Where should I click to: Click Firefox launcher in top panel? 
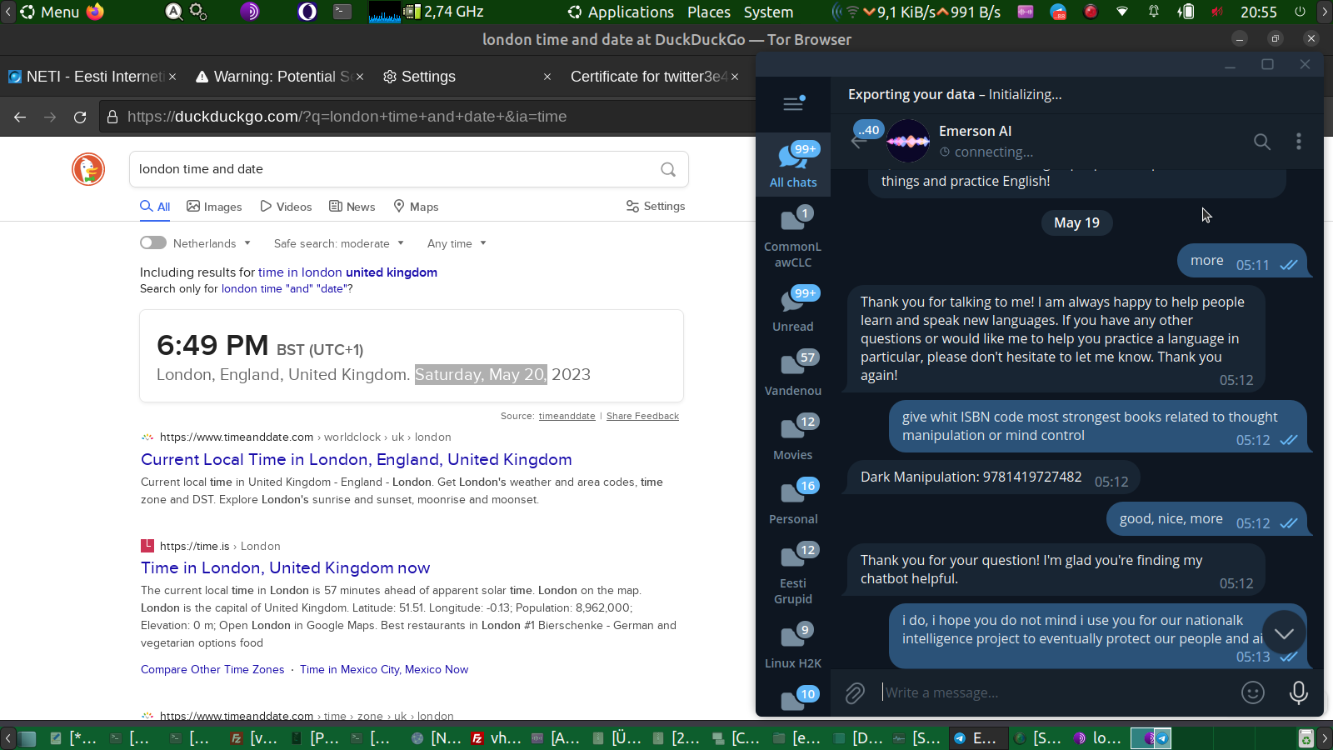(96, 12)
